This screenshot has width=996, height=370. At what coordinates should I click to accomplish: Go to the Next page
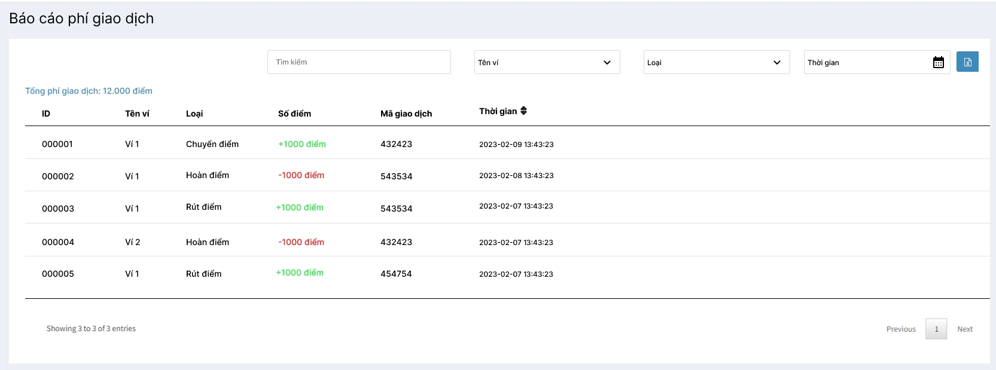click(x=964, y=329)
